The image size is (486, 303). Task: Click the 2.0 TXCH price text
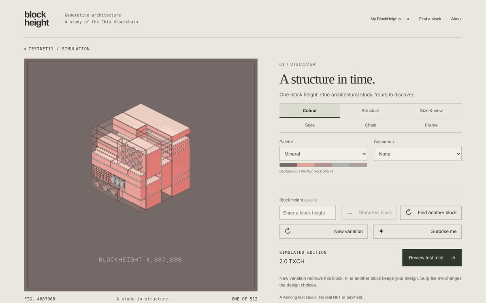tap(292, 261)
